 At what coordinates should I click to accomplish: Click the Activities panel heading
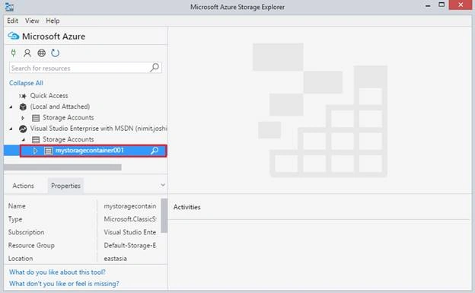click(x=187, y=207)
